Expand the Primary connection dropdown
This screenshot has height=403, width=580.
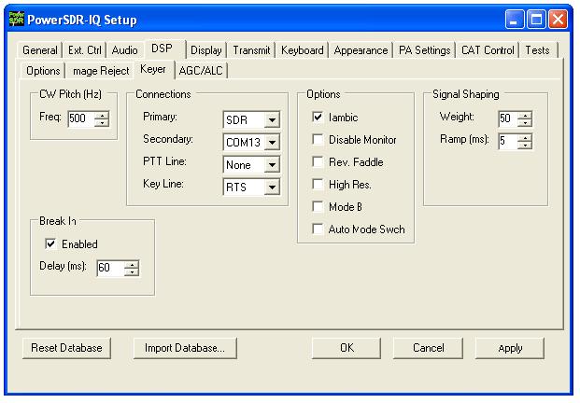(x=272, y=120)
